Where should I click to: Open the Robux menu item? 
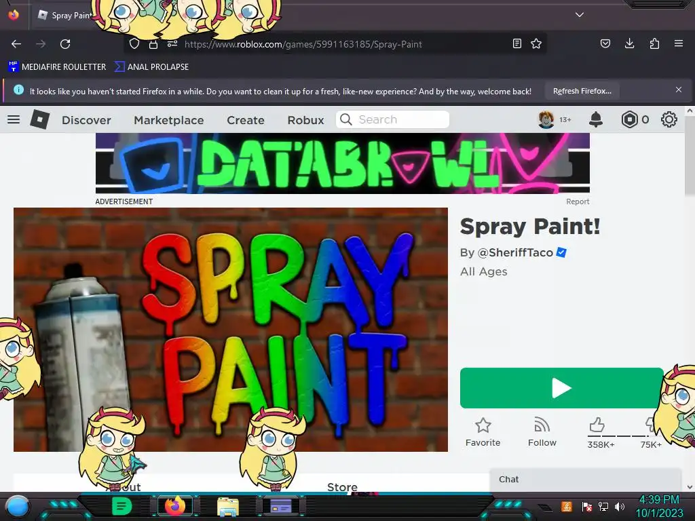point(306,120)
